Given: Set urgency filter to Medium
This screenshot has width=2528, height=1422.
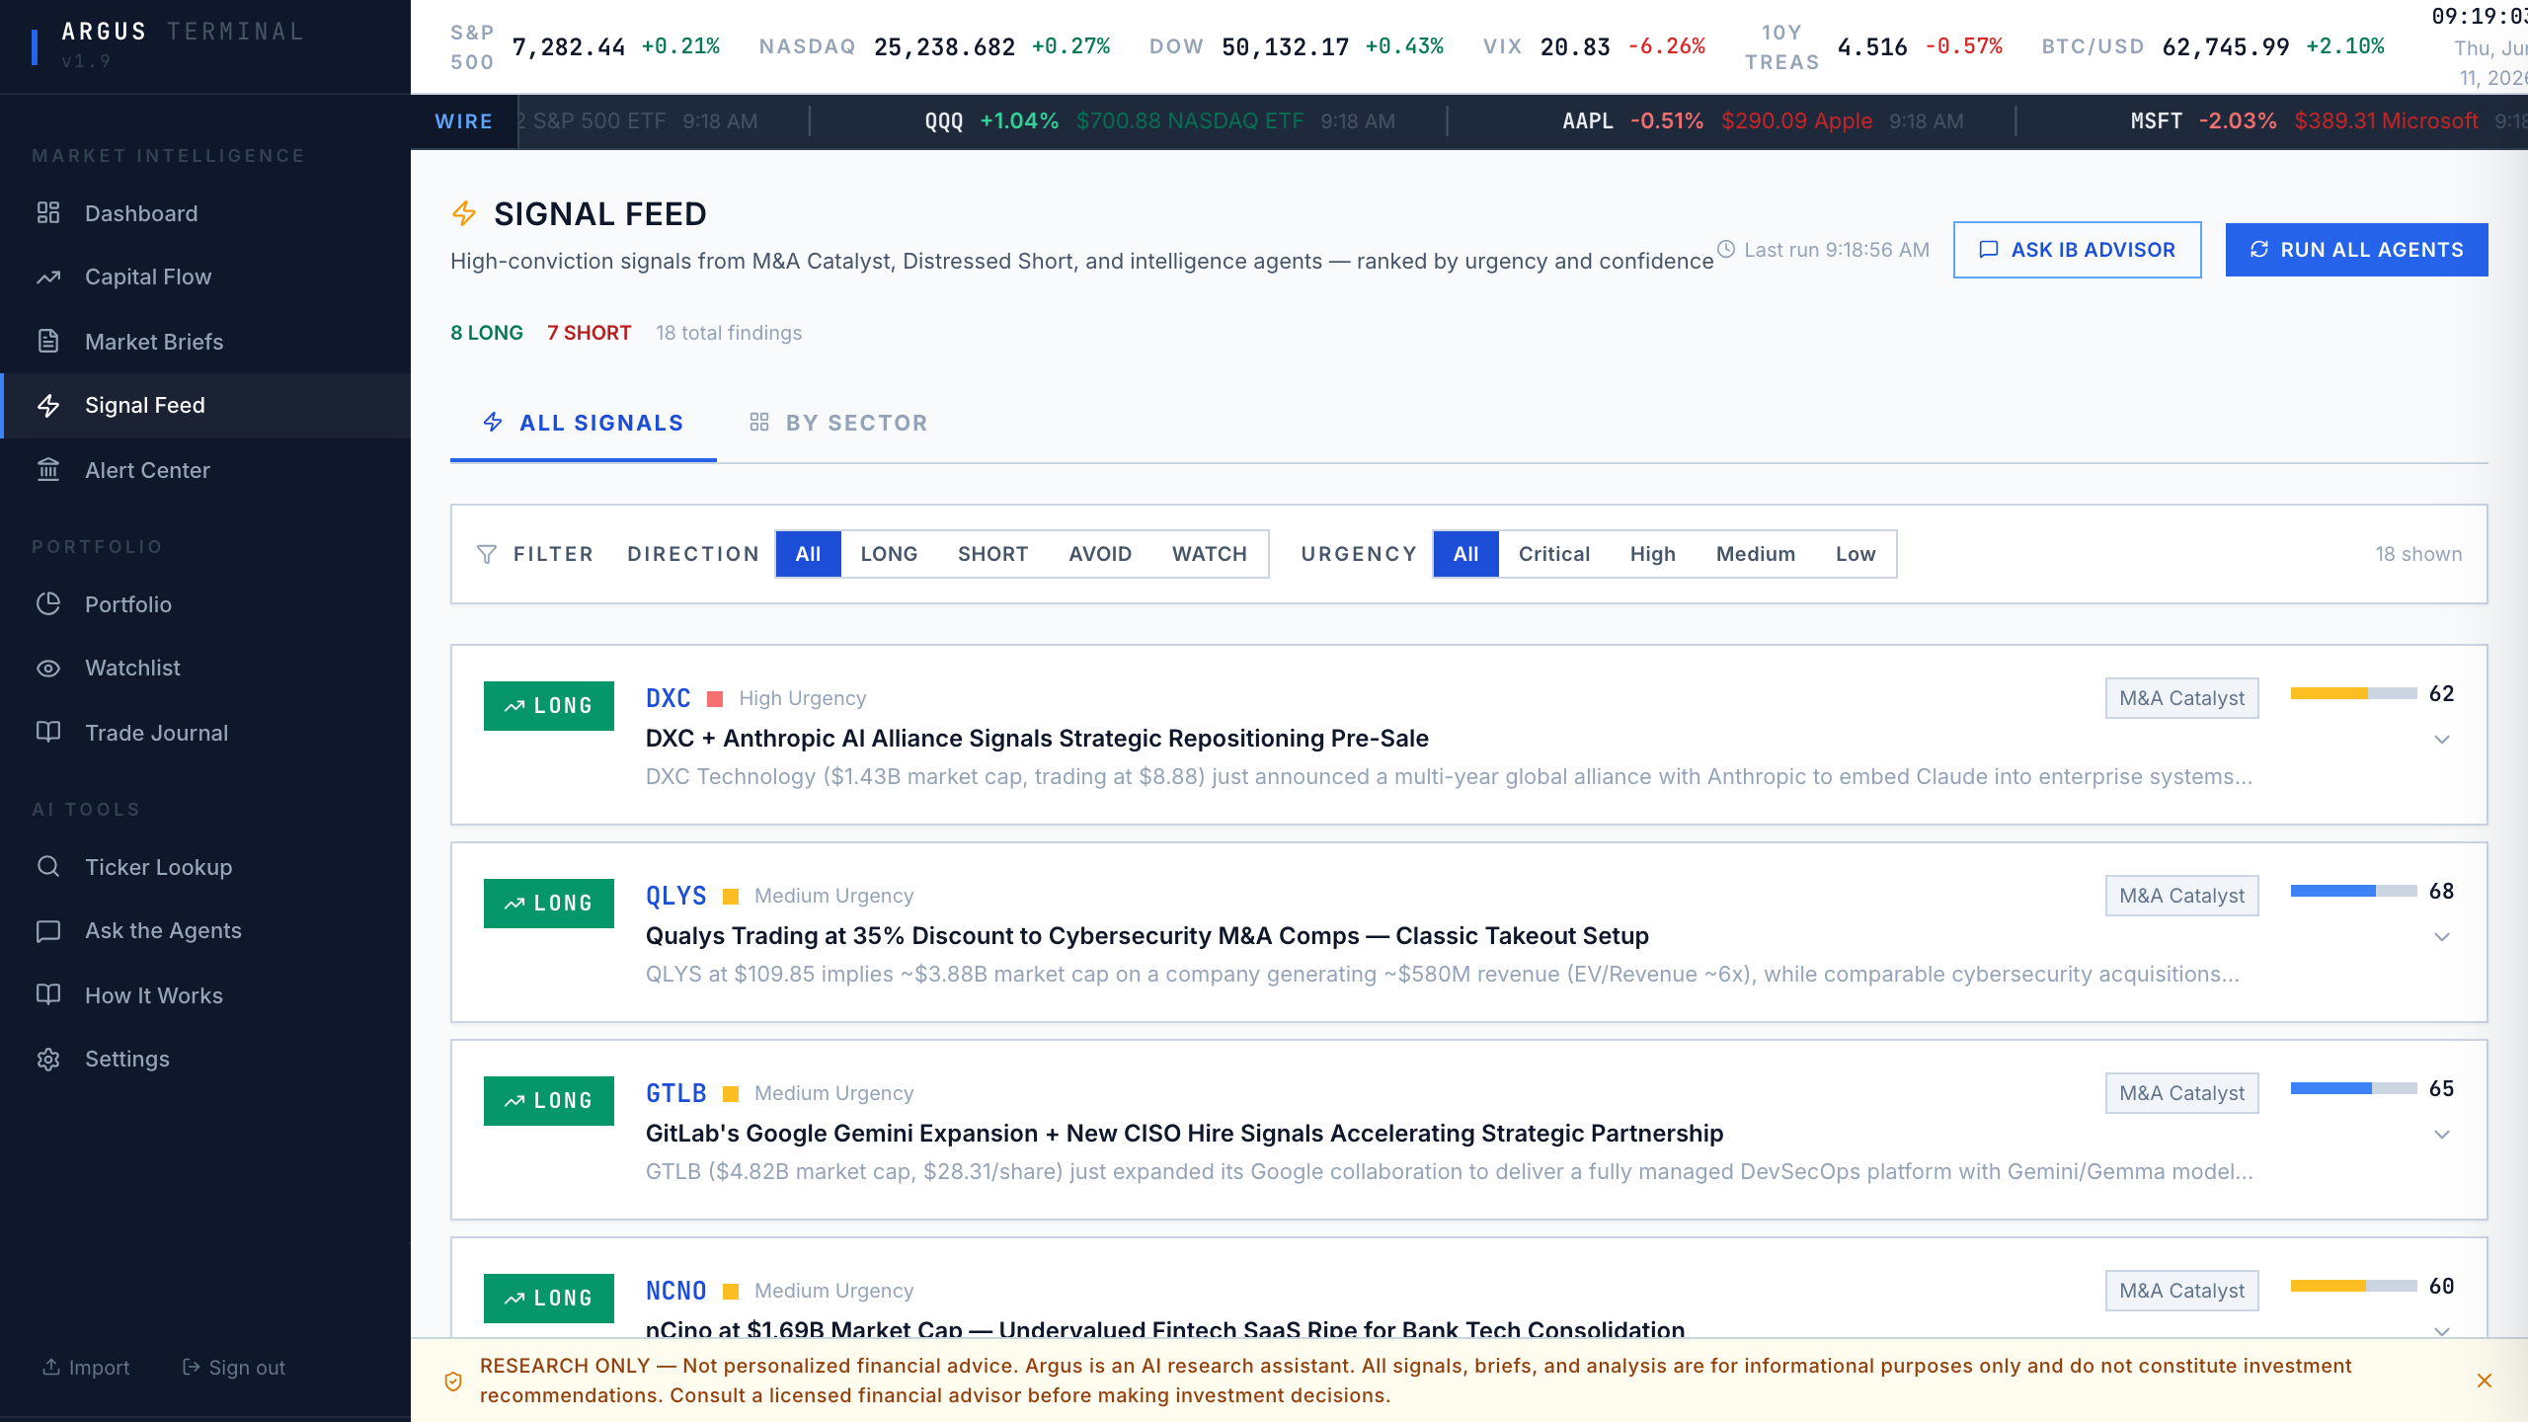Looking at the screenshot, I should (1756, 554).
